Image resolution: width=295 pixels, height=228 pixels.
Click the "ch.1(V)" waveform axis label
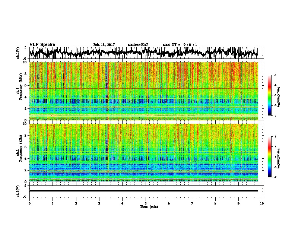pos(18,53)
